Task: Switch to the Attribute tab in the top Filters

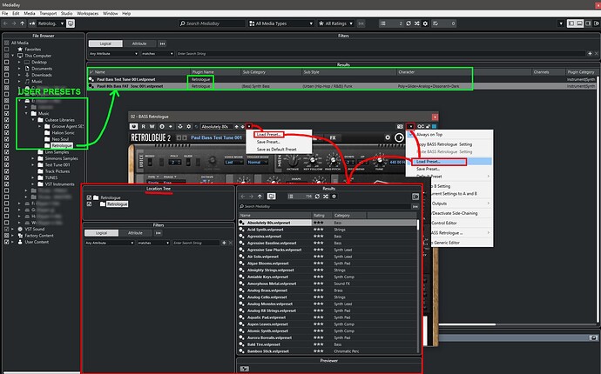Action: pyautogui.click(x=138, y=43)
